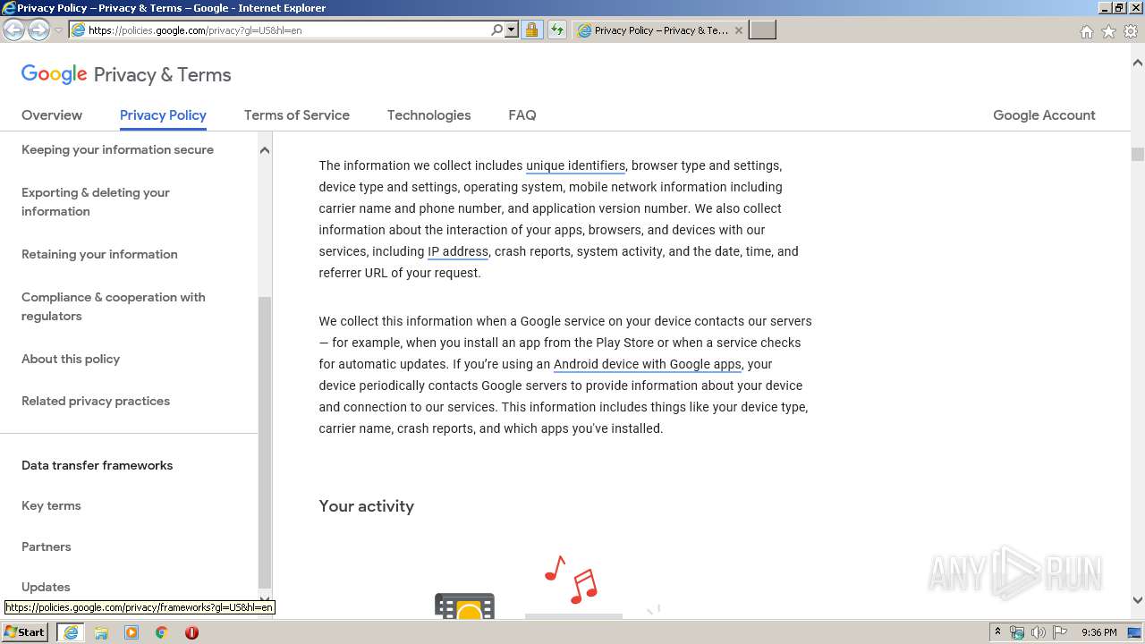Open a new blank tab
The width and height of the screenshot is (1145, 644).
tap(762, 30)
